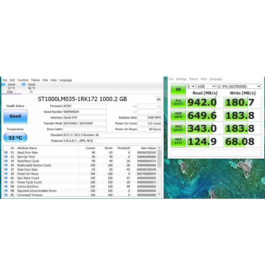This screenshot has width=265, height=265.
Task: Start the Seq Q32T1 benchmark
Action: [178, 102]
